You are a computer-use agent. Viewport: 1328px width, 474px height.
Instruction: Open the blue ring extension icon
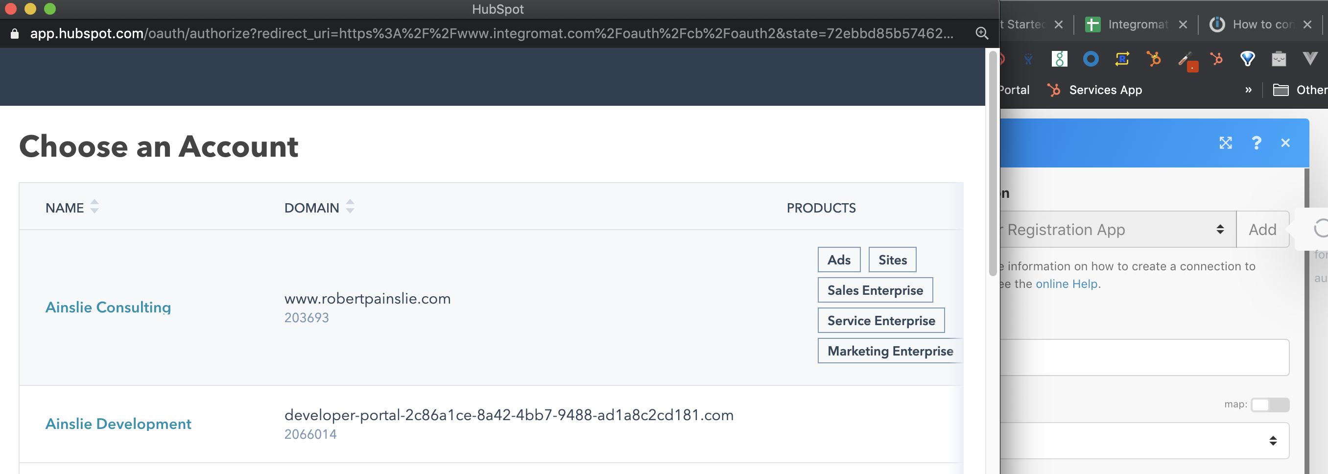[1091, 59]
